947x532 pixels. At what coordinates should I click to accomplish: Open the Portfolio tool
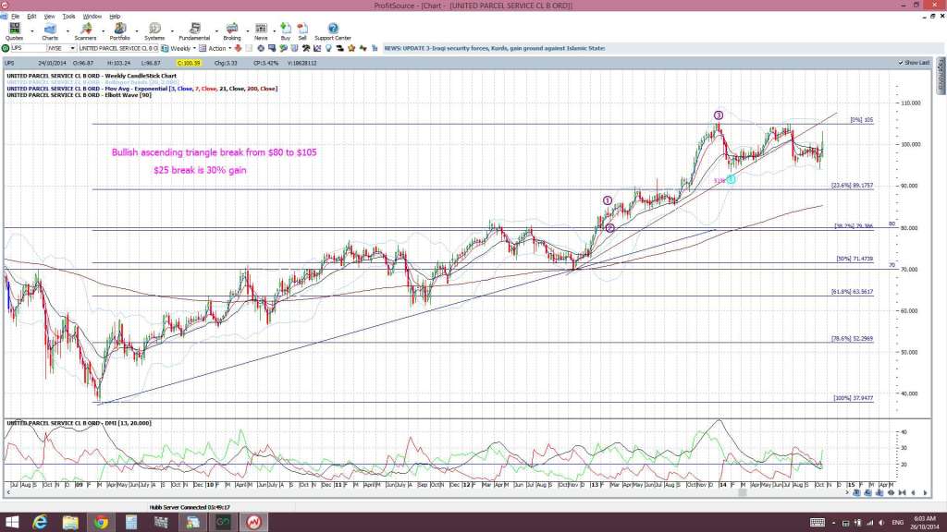coord(119,31)
